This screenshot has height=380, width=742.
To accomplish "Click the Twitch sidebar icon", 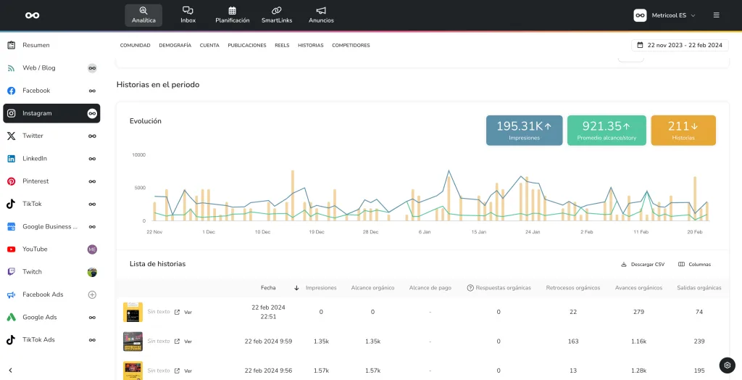I will (x=12, y=272).
